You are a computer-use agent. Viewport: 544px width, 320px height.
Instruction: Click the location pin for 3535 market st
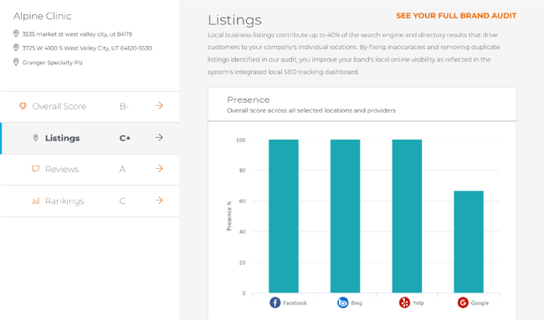[x=16, y=33]
